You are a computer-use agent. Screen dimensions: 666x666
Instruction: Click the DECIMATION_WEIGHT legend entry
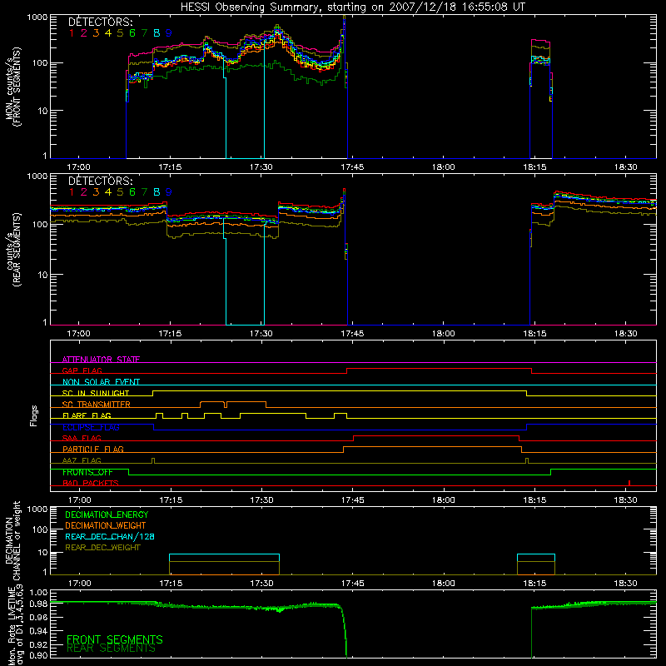pyautogui.click(x=106, y=525)
